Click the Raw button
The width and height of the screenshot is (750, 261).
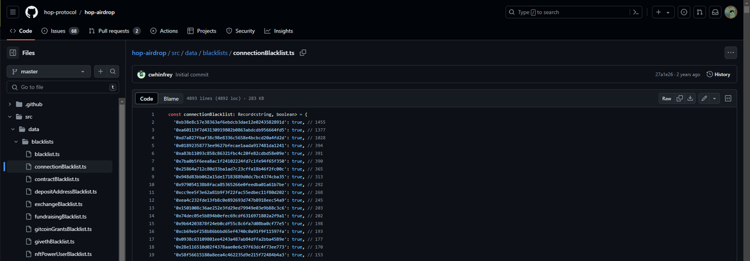click(667, 98)
